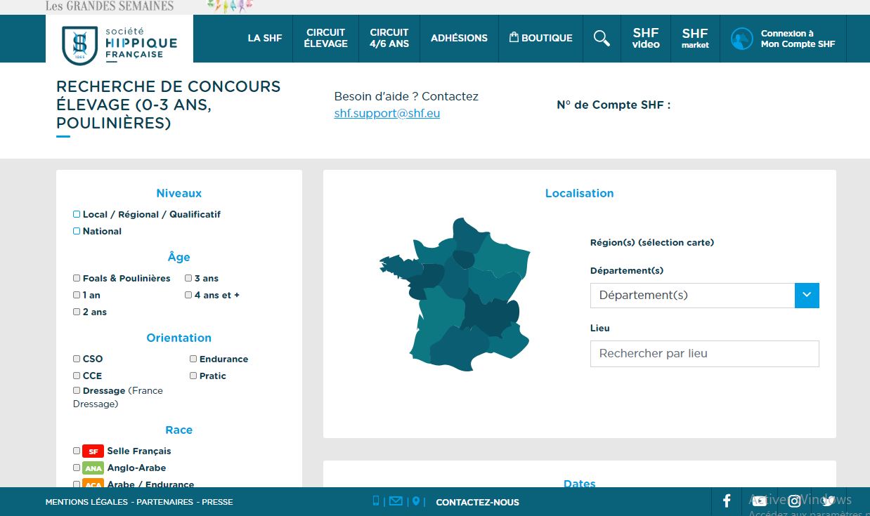This screenshot has height=516, width=870.
Task: Click the envelope email icon in footer
Action: pyautogui.click(x=396, y=501)
